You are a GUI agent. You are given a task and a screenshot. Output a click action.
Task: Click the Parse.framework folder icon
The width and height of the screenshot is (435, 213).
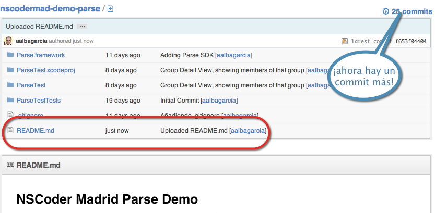click(x=9, y=55)
